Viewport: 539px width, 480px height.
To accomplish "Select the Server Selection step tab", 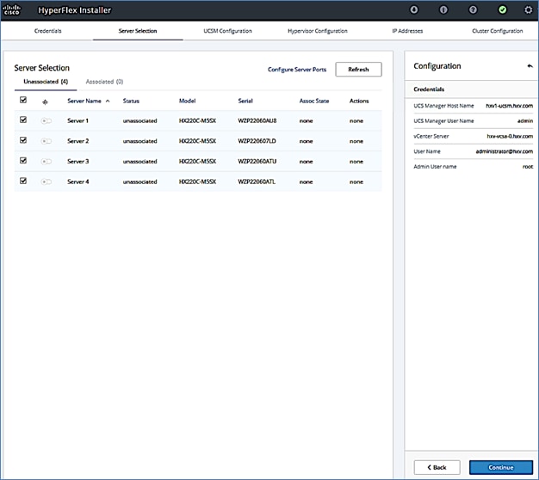I will [138, 31].
